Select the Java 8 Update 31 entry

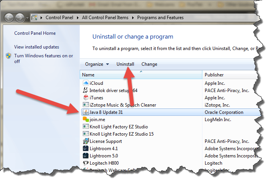106,112
